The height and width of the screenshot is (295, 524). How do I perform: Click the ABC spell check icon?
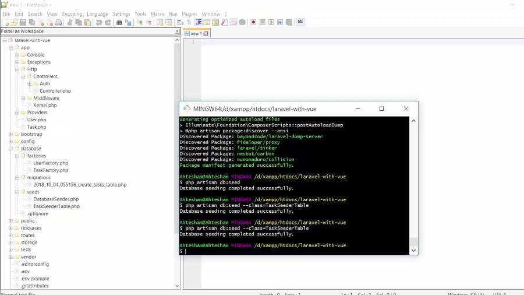(x=300, y=22)
